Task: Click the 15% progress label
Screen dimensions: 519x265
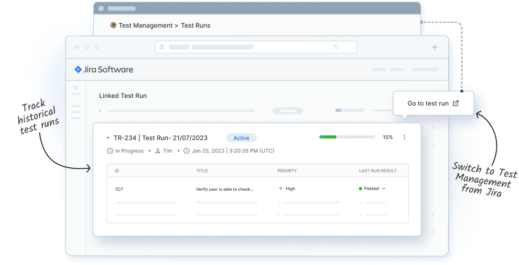Action: pyautogui.click(x=387, y=137)
